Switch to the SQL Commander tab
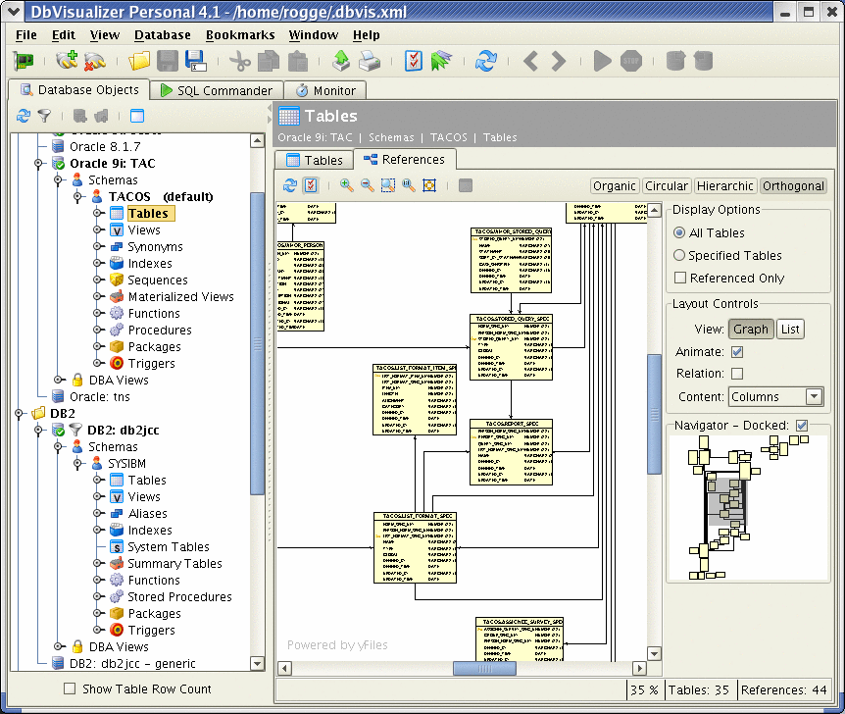 click(x=215, y=90)
